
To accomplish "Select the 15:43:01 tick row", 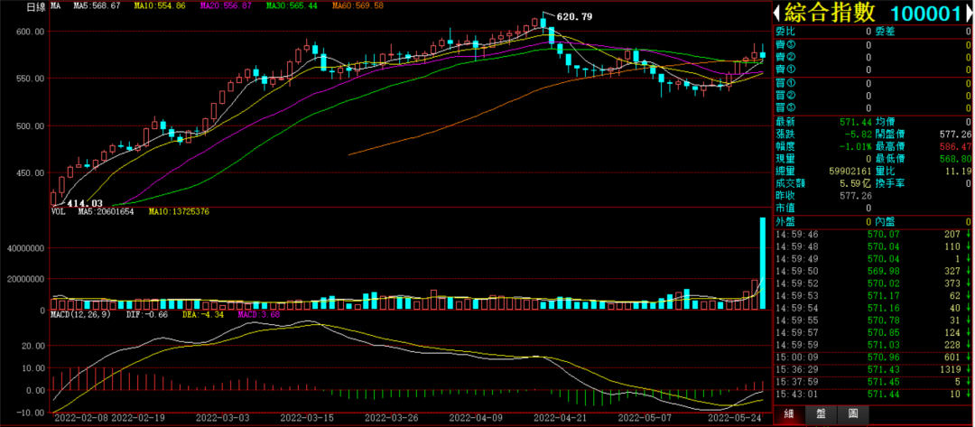I will 874,395.
